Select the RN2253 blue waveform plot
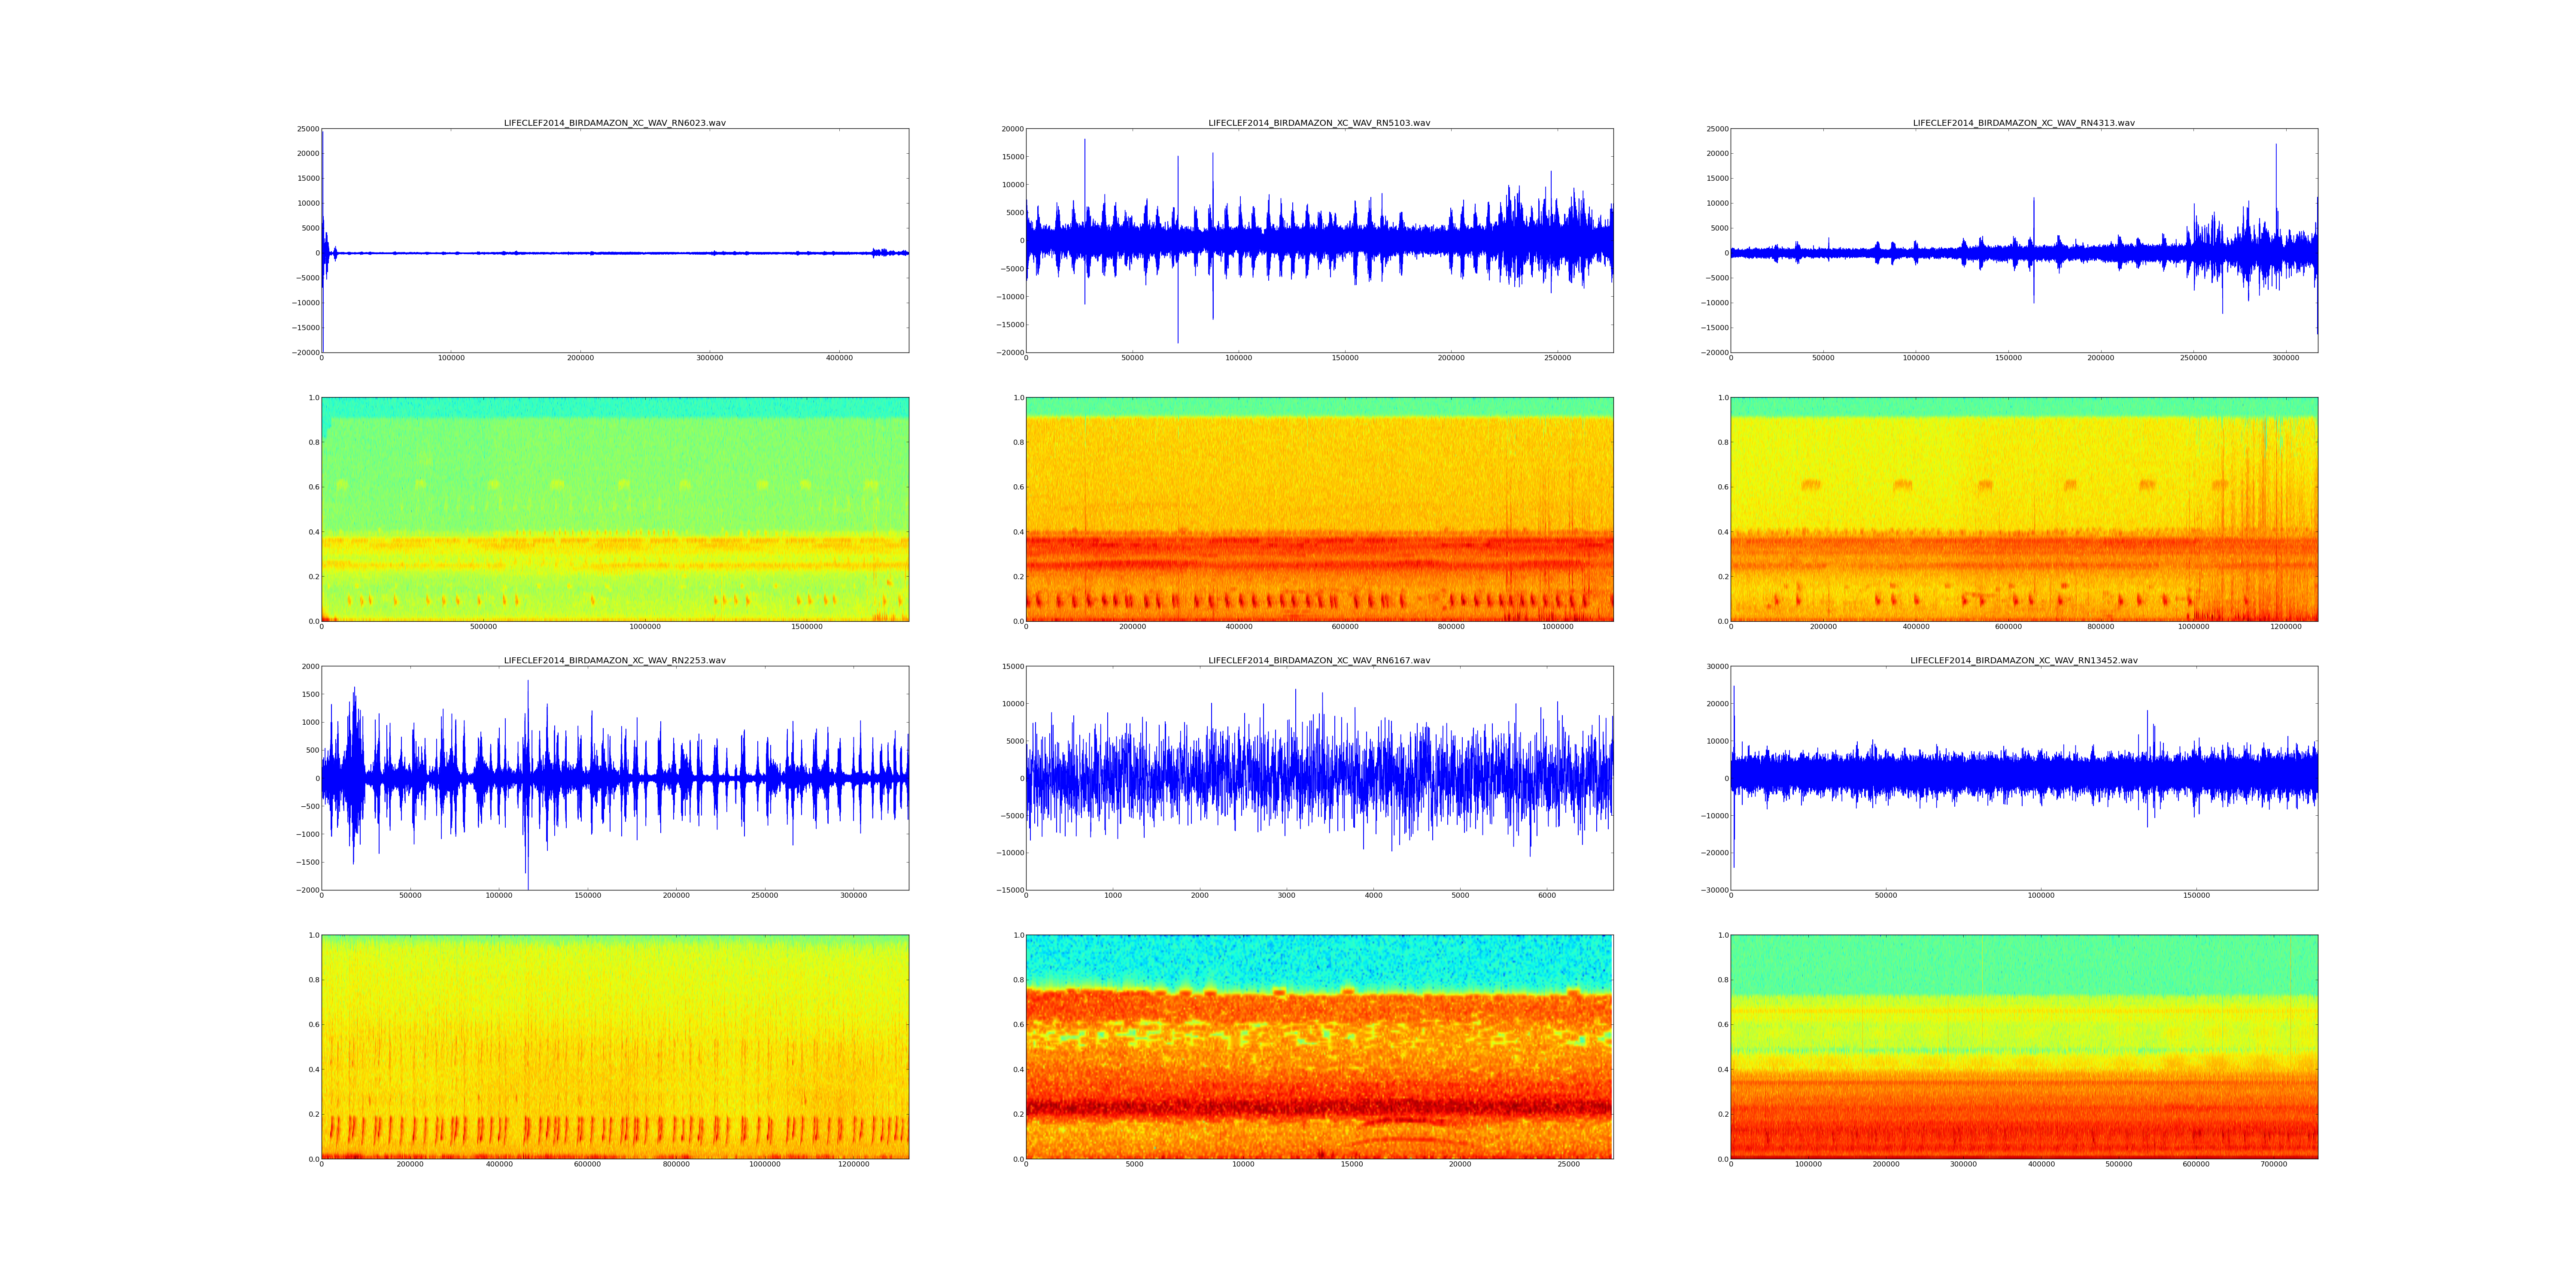 614,778
